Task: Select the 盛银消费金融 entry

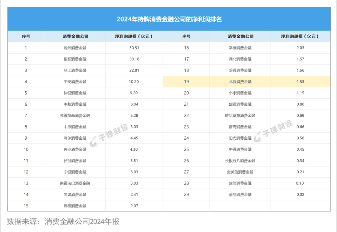Action: (240, 104)
